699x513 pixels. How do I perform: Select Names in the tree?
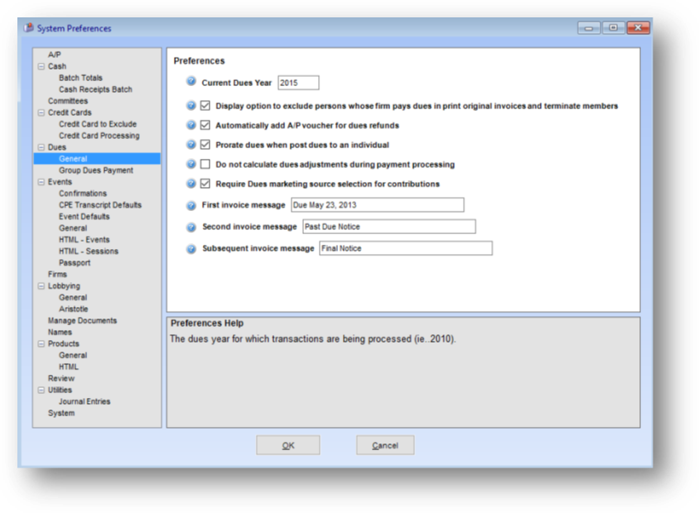(60, 333)
